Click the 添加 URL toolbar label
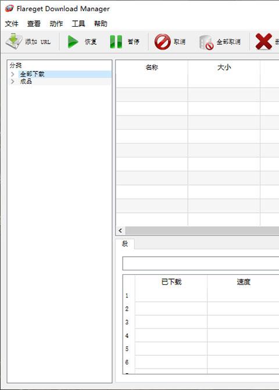The image size is (279, 390). click(x=38, y=42)
